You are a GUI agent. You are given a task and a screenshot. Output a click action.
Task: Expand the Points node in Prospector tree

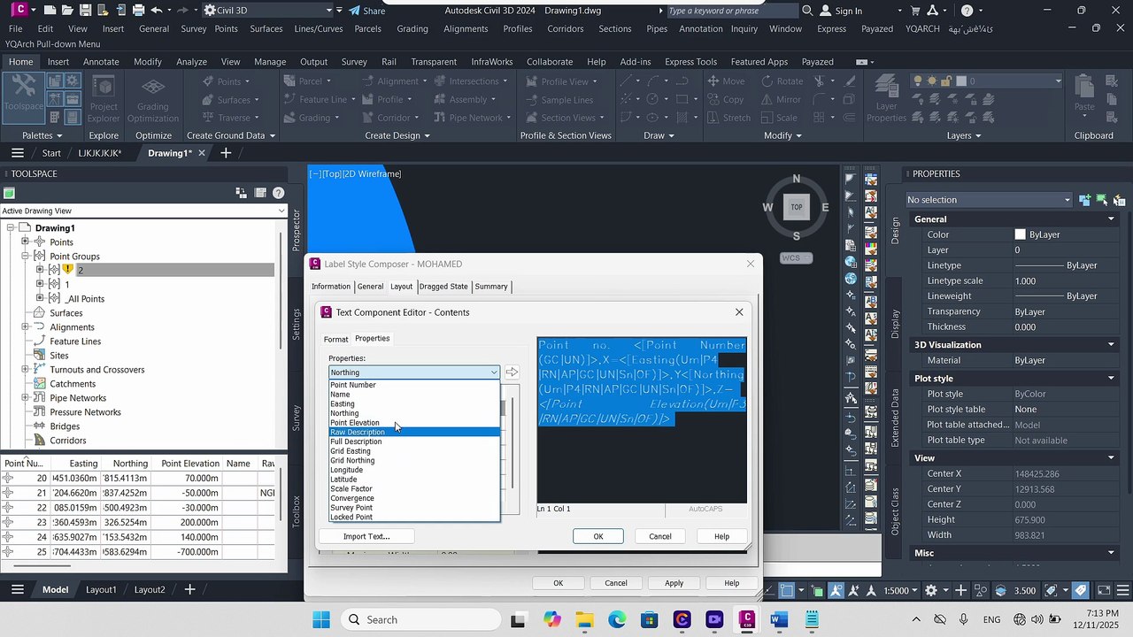[26, 242]
